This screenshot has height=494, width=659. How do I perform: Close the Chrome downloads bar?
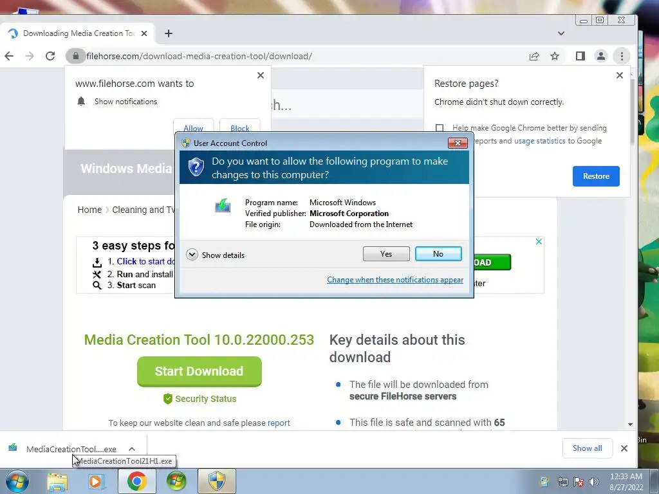[x=624, y=448]
